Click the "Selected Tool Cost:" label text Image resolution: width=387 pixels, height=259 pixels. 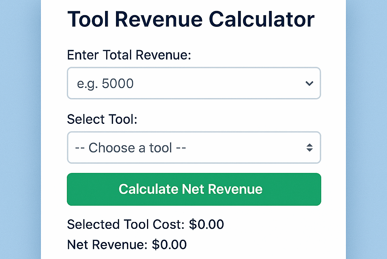(126, 225)
